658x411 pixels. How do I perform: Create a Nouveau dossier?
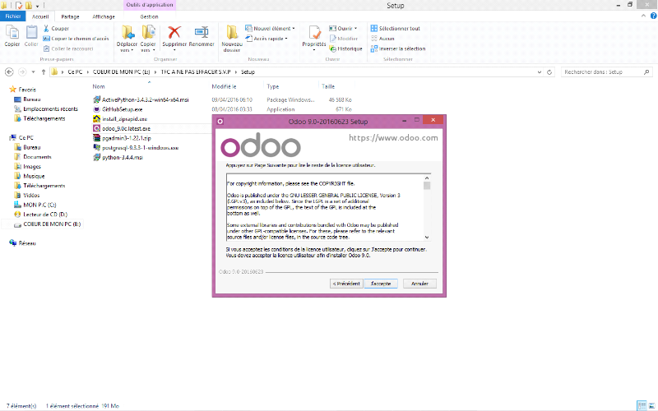pos(232,39)
